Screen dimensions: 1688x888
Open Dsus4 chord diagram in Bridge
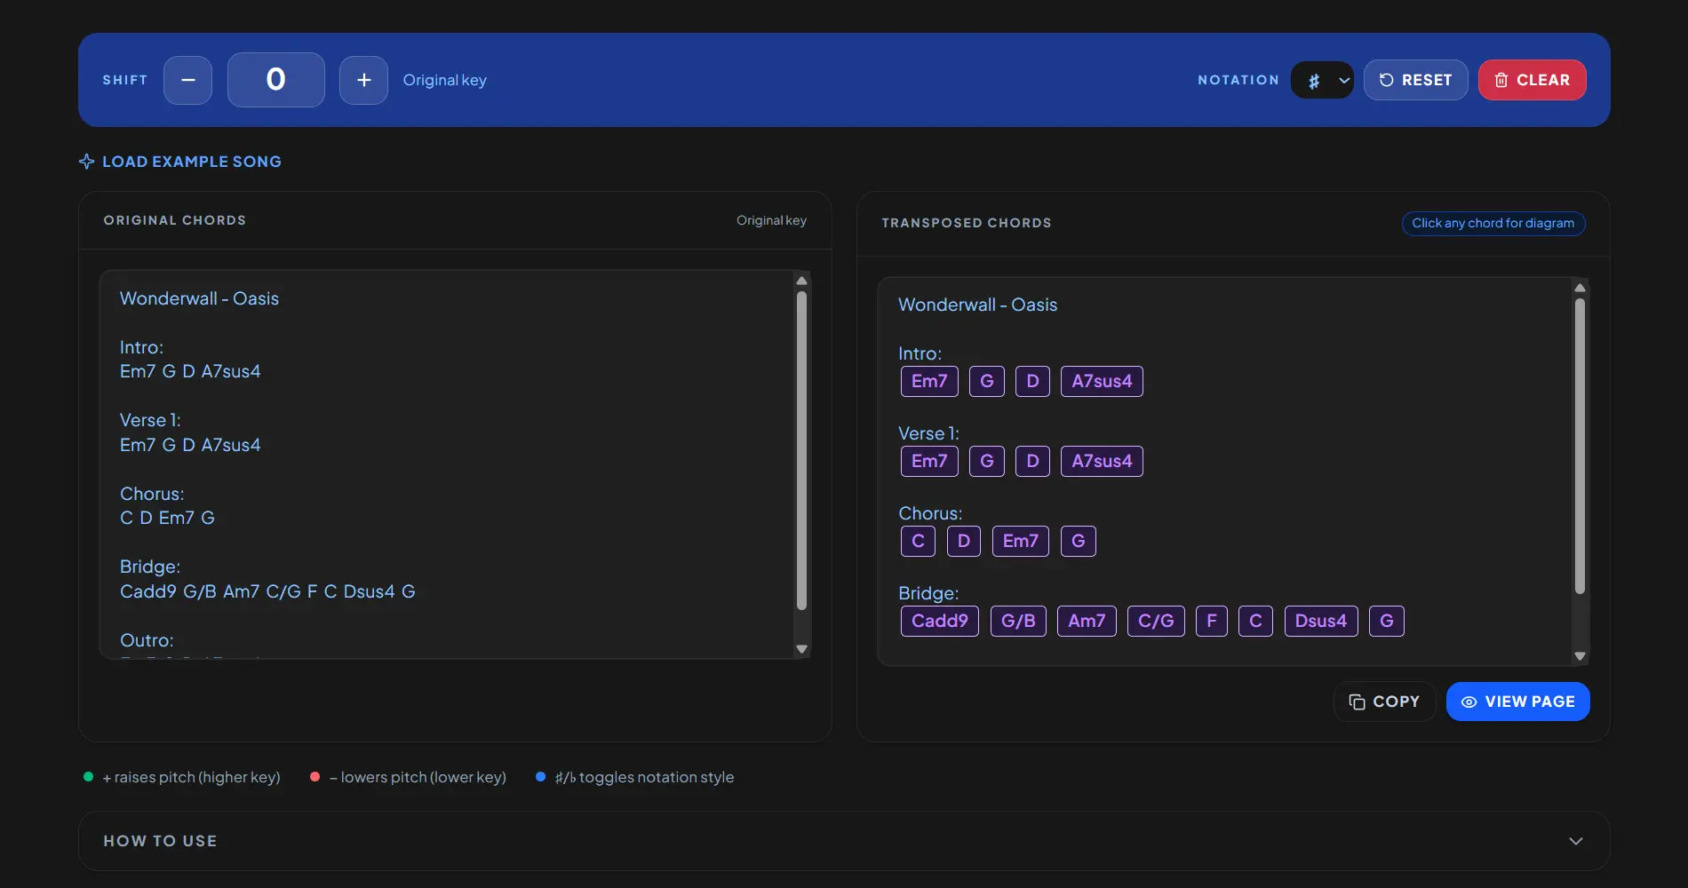tap(1321, 621)
